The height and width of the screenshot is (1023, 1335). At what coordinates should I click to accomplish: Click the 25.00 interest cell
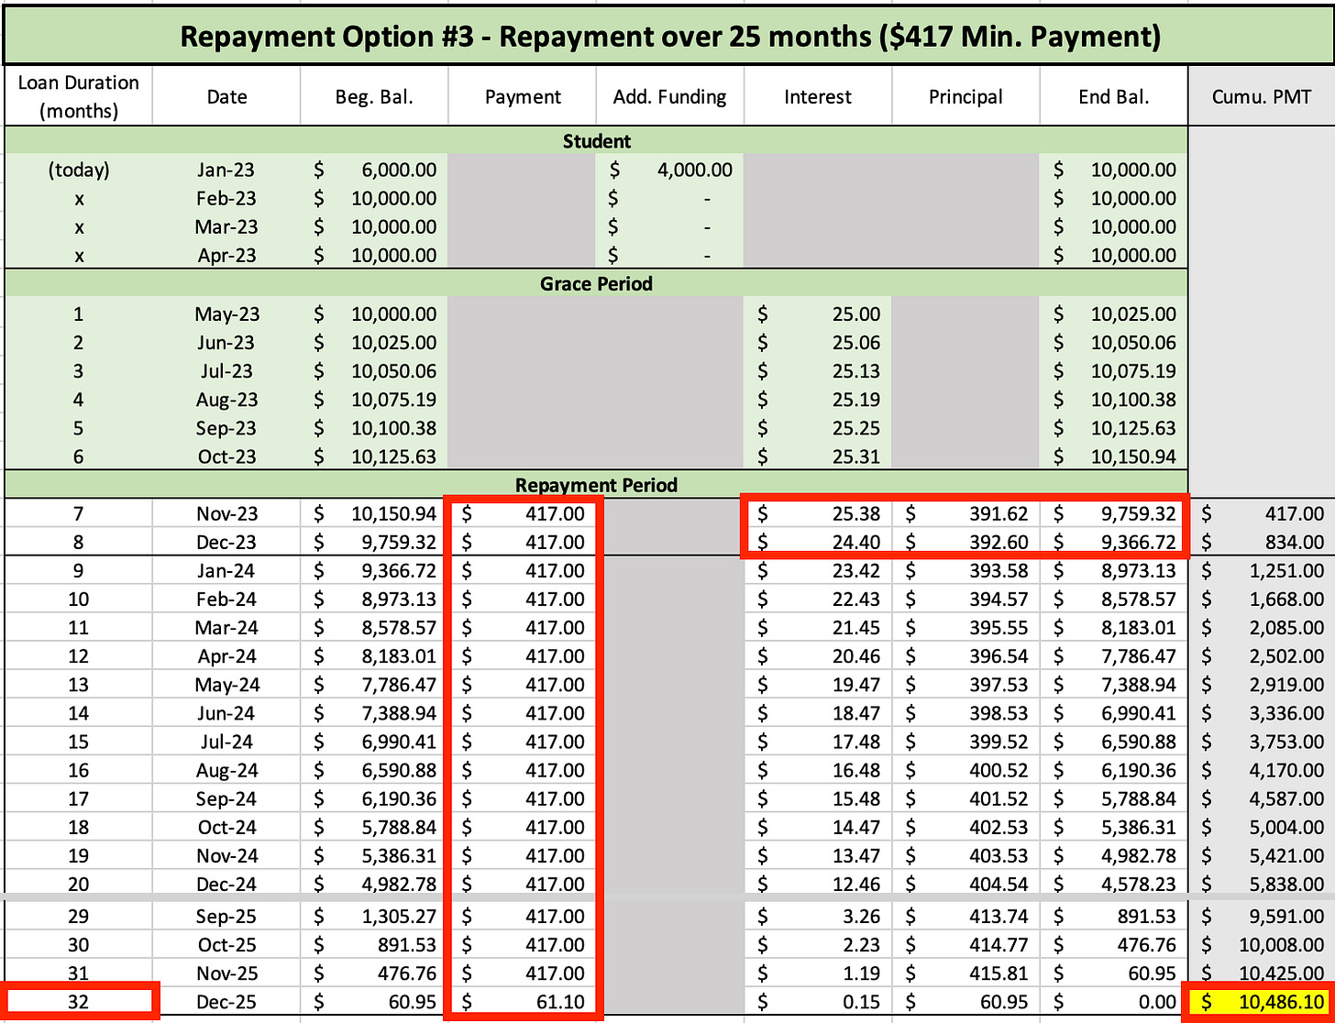click(818, 313)
